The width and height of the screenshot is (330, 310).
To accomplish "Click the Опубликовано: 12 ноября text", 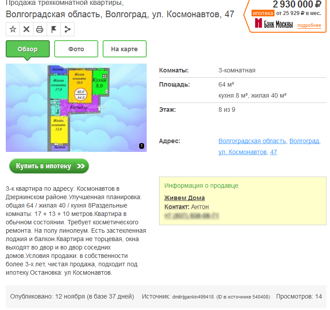I will pos(47,296).
